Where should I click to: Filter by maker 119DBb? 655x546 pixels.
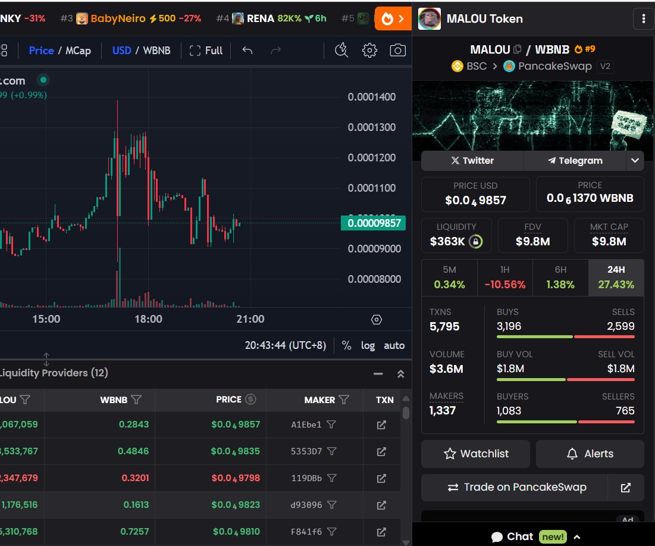coord(332,478)
